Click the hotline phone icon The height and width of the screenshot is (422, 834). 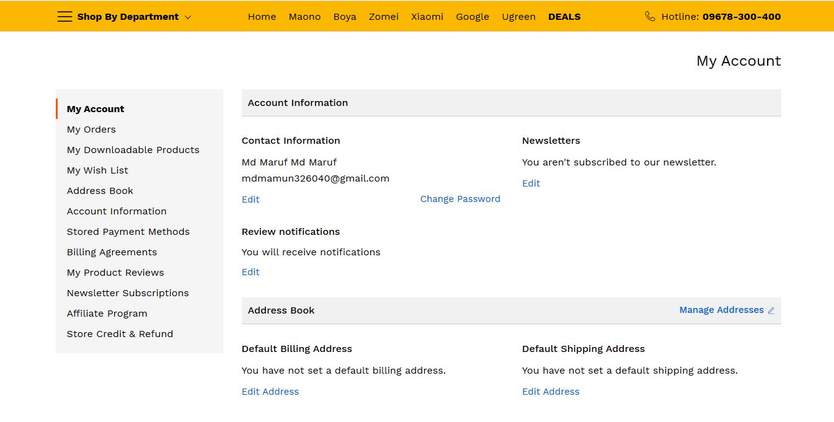[650, 17]
